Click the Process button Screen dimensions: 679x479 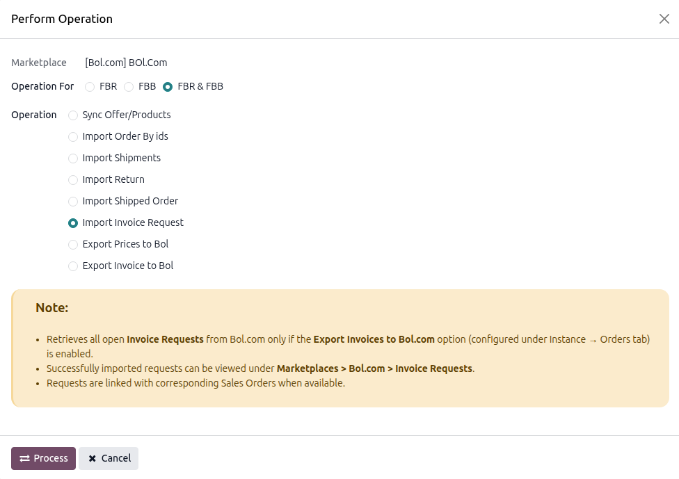[x=43, y=458]
